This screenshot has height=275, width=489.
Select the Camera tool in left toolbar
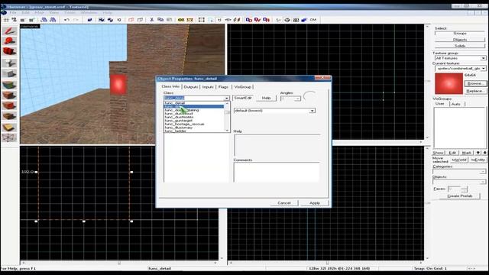[x=9, y=51]
